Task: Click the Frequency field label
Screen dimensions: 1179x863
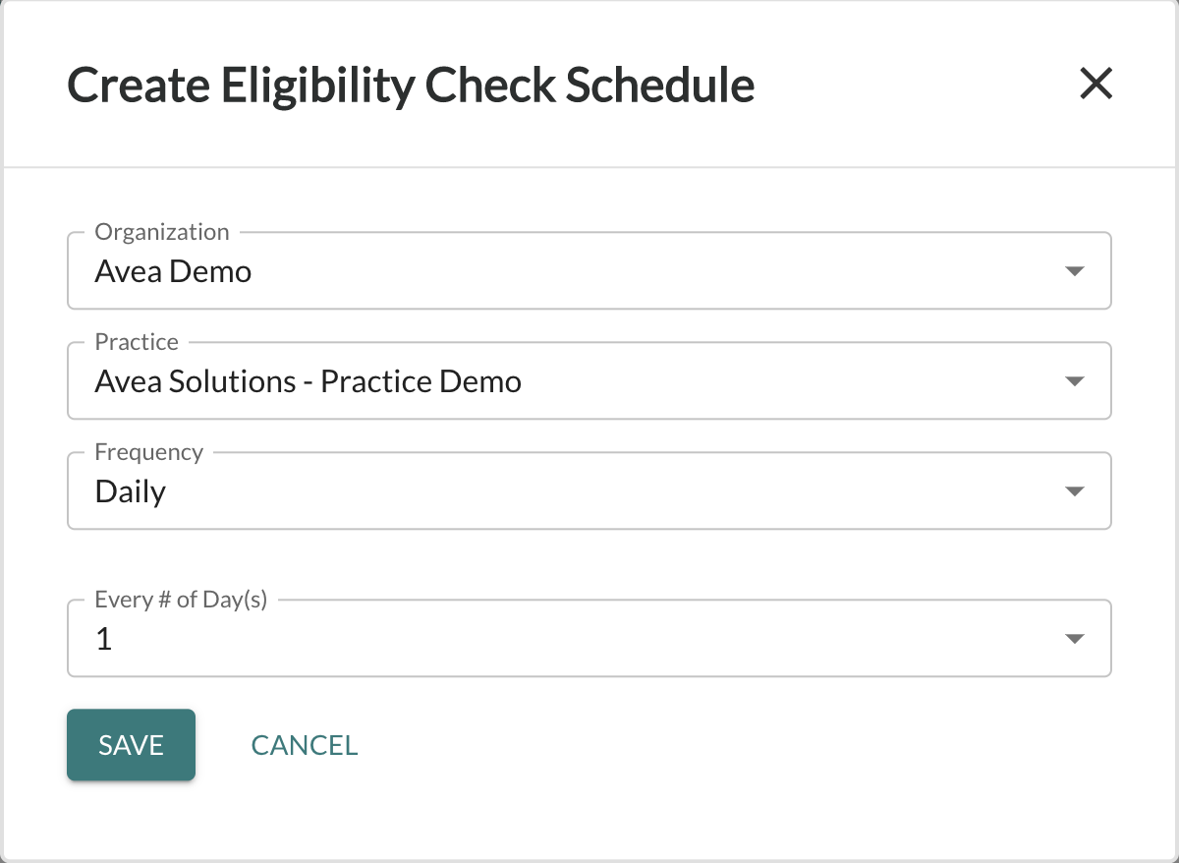Action: pyautogui.click(x=147, y=452)
